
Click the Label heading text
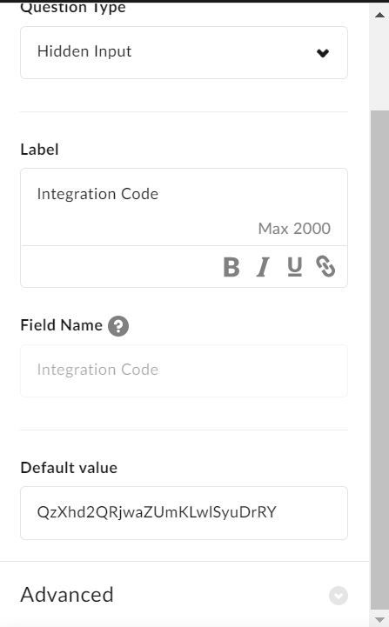tap(40, 150)
